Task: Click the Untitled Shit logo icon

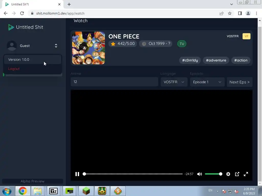Action: 11,27
